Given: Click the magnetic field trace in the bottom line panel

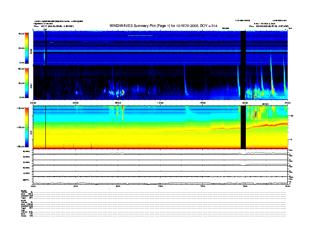Looking at the screenshot, I should 160,184.
